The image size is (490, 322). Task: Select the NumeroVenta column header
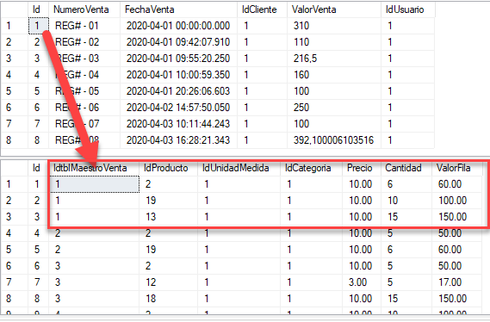[84, 9]
